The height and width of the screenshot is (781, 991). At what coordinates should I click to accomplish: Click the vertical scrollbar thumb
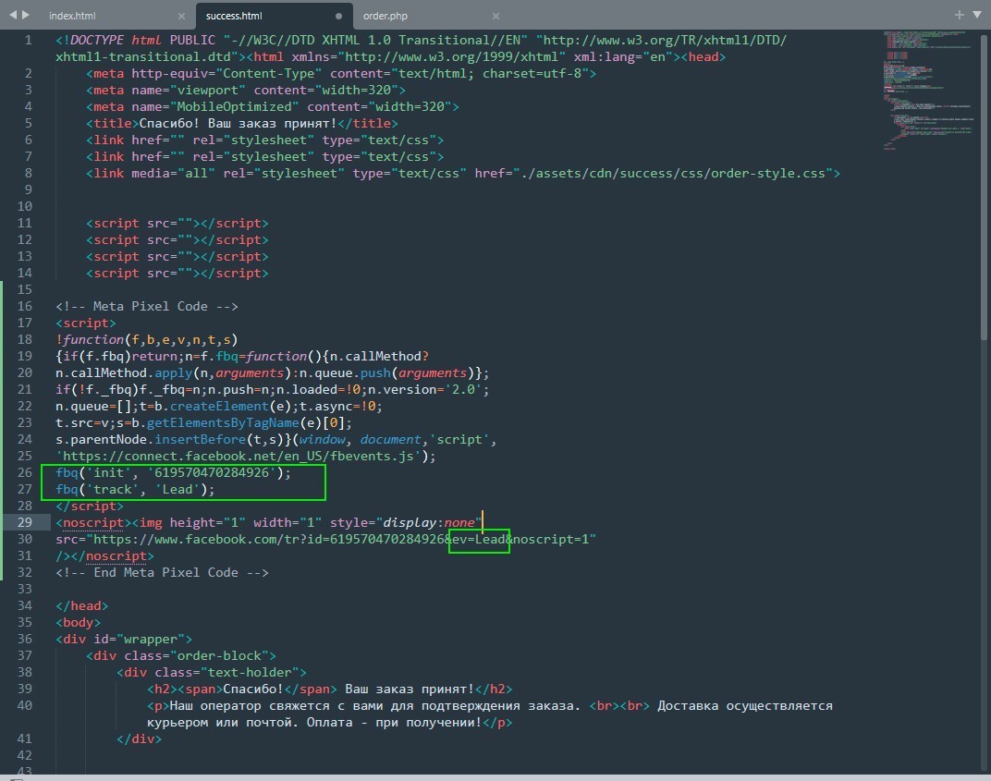985,187
